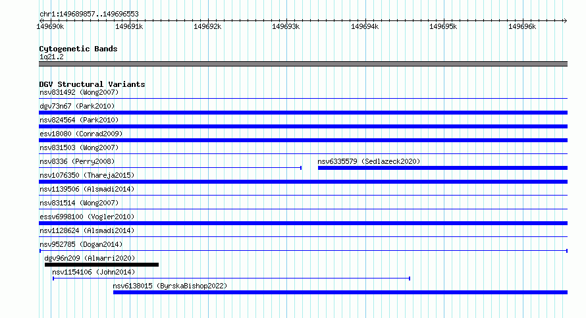Click the thin line feature for nsv1154106

tap(231, 278)
